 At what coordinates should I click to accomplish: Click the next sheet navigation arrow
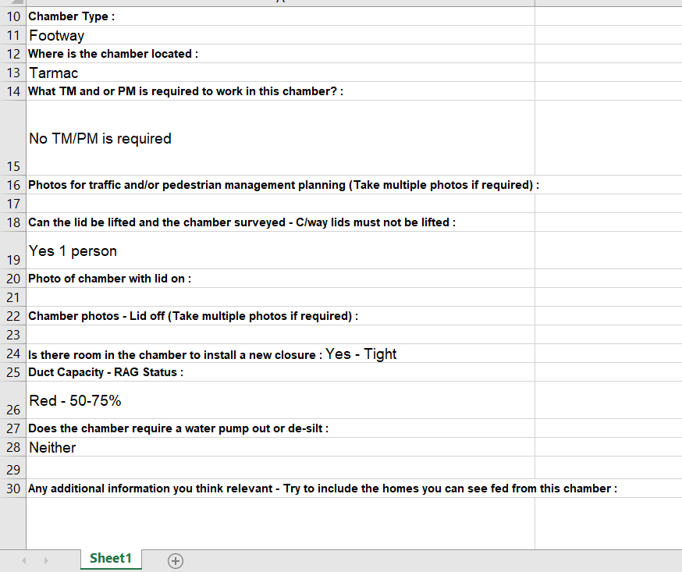point(46,561)
